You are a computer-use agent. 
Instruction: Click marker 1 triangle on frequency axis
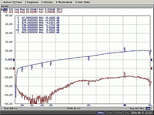point(22,105)
